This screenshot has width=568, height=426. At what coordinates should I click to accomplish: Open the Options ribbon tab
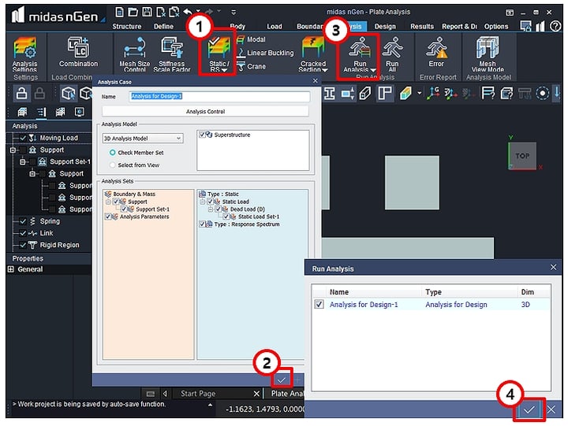496,27
